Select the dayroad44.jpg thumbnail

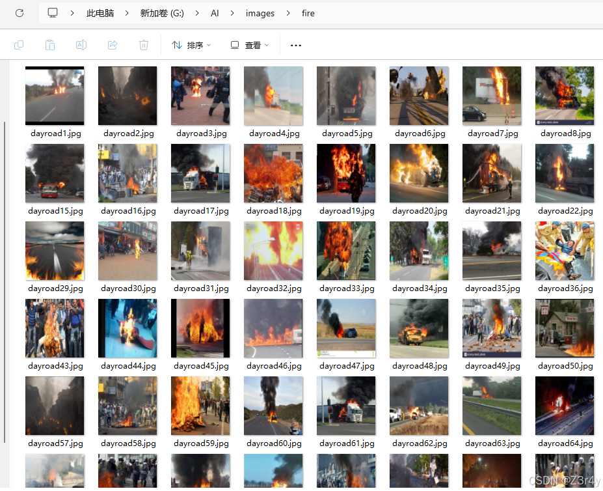pyautogui.click(x=127, y=328)
